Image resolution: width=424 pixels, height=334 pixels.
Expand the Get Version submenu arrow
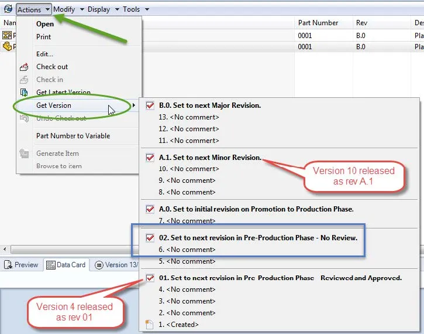pyautogui.click(x=133, y=105)
